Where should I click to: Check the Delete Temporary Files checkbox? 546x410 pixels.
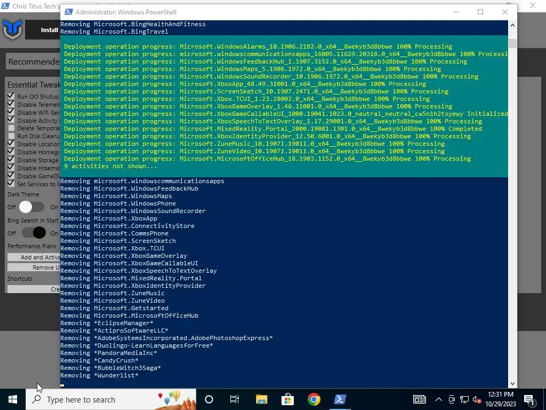click(11, 128)
